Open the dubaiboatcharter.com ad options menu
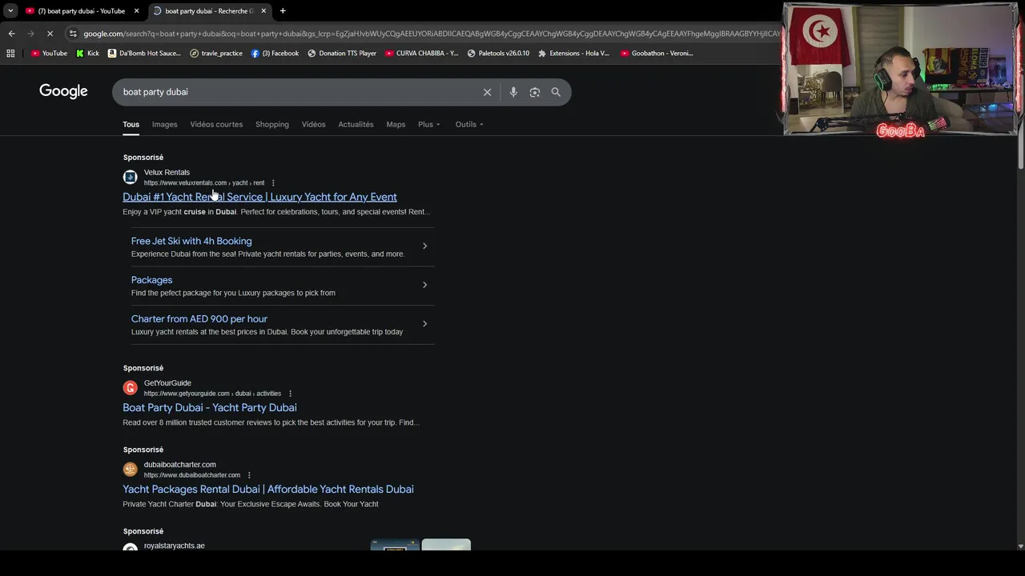The image size is (1025, 576). [249, 475]
